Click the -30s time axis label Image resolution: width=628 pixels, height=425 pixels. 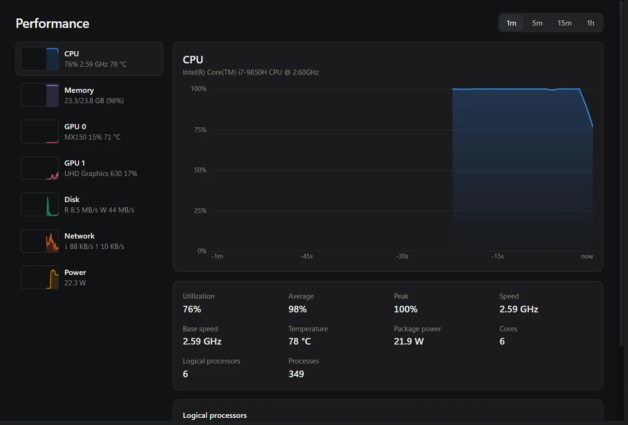pyautogui.click(x=402, y=256)
